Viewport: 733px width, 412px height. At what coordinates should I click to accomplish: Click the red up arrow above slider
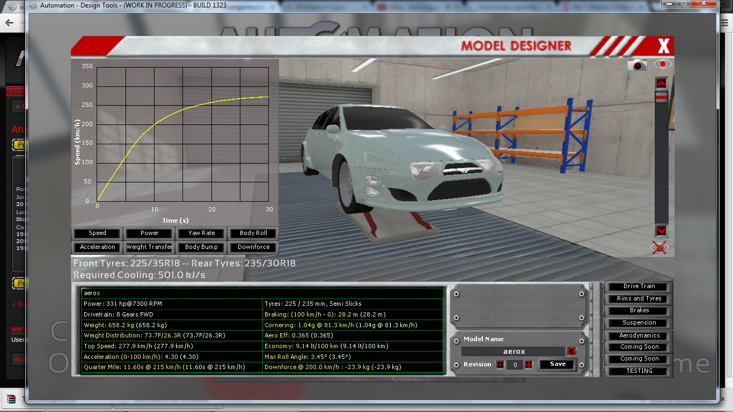(662, 83)
